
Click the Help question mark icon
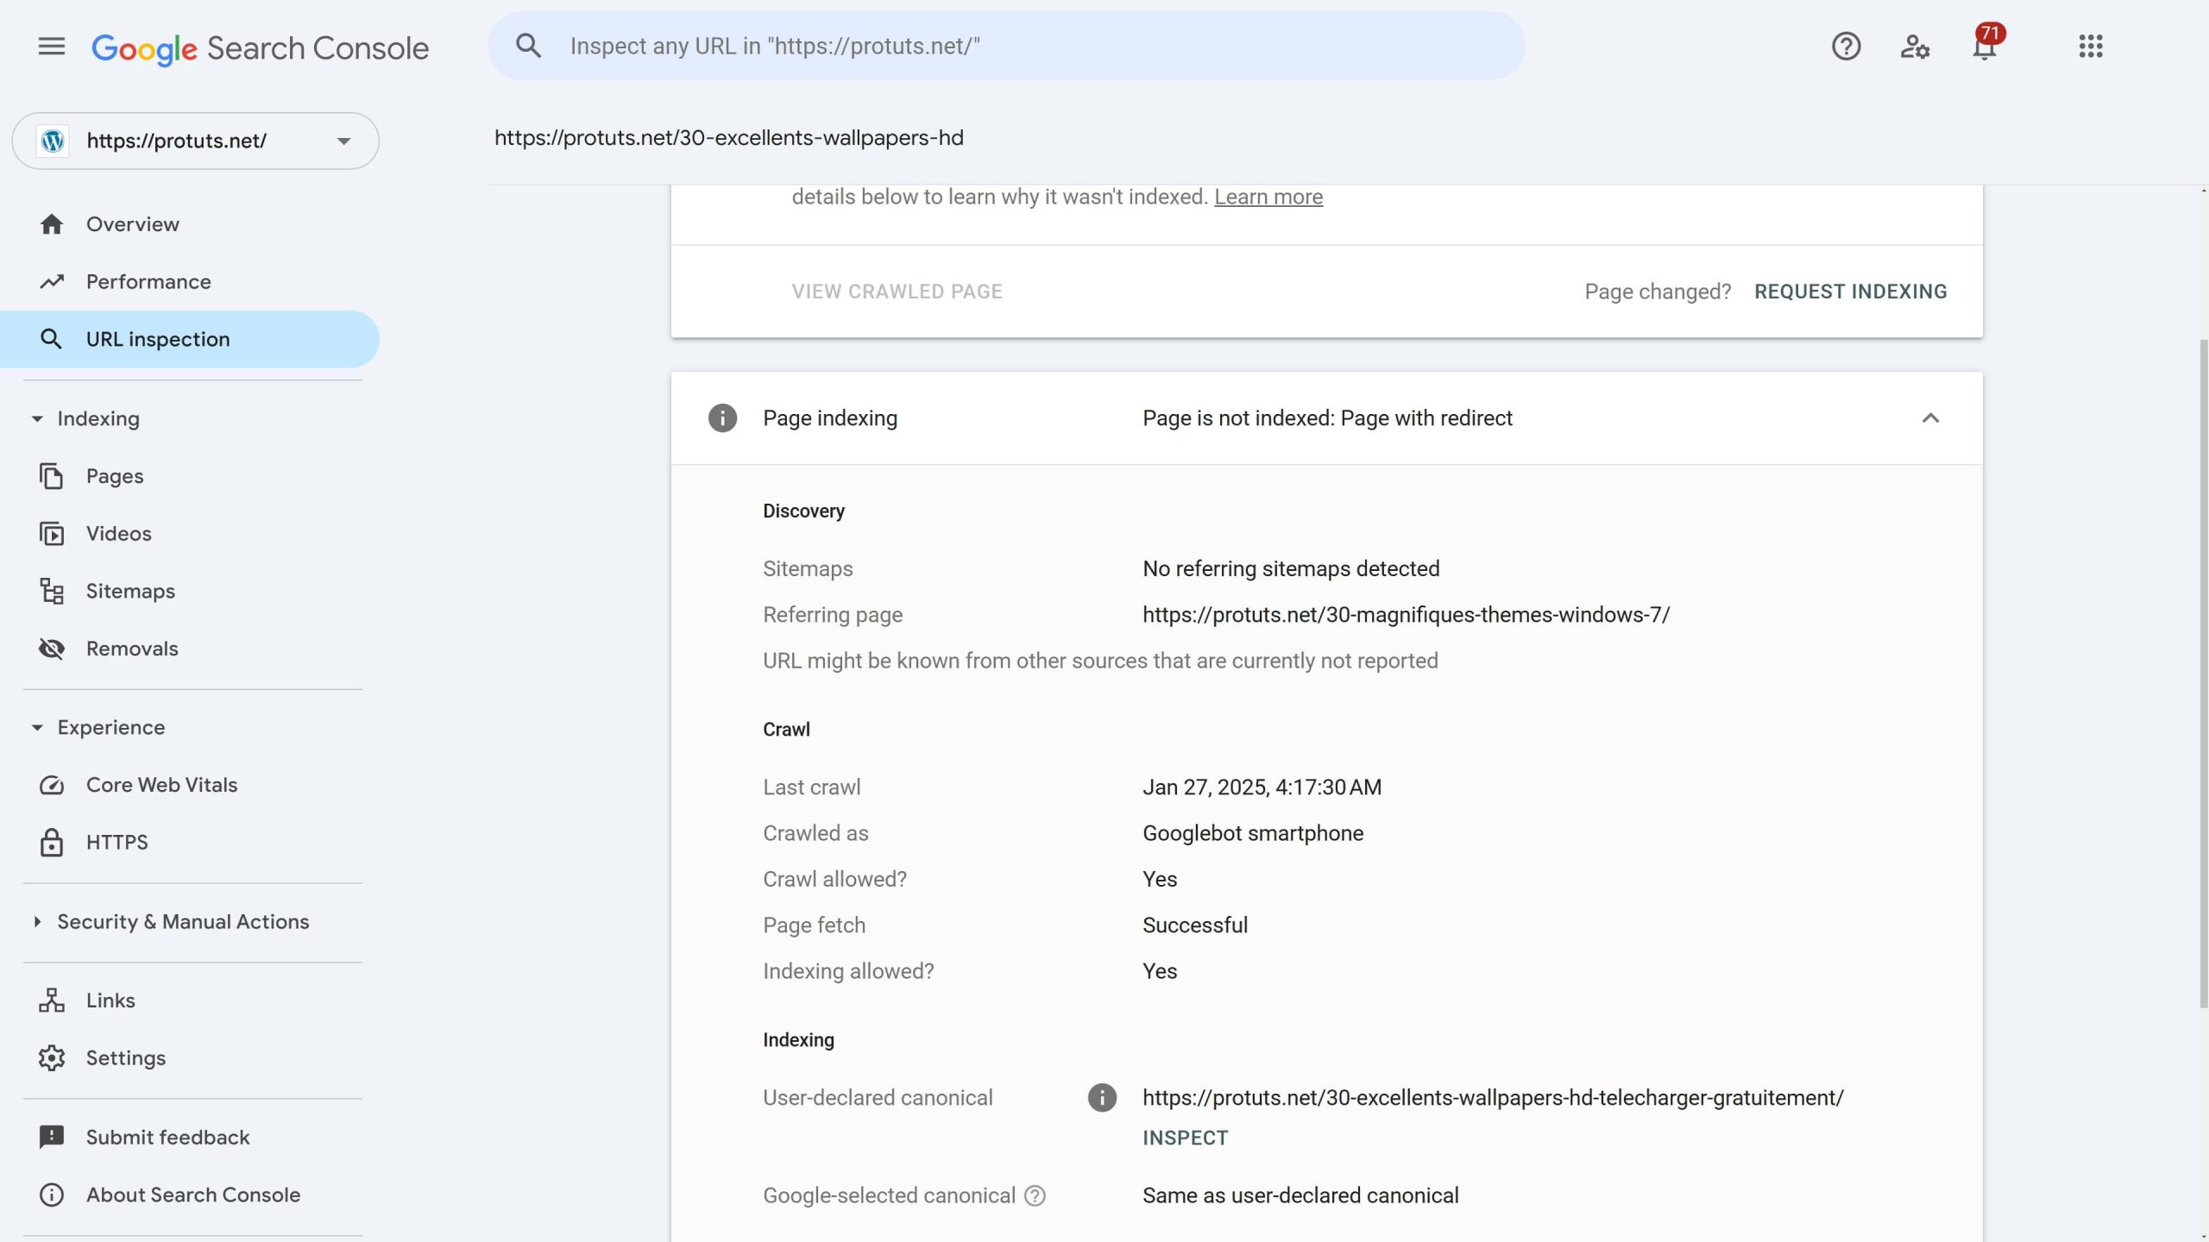pos(1846,47)
